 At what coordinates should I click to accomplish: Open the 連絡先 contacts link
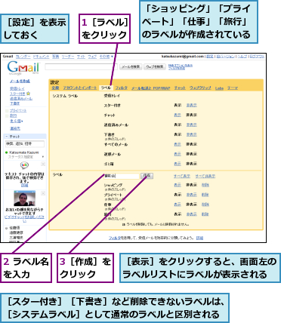click(15, 128)
